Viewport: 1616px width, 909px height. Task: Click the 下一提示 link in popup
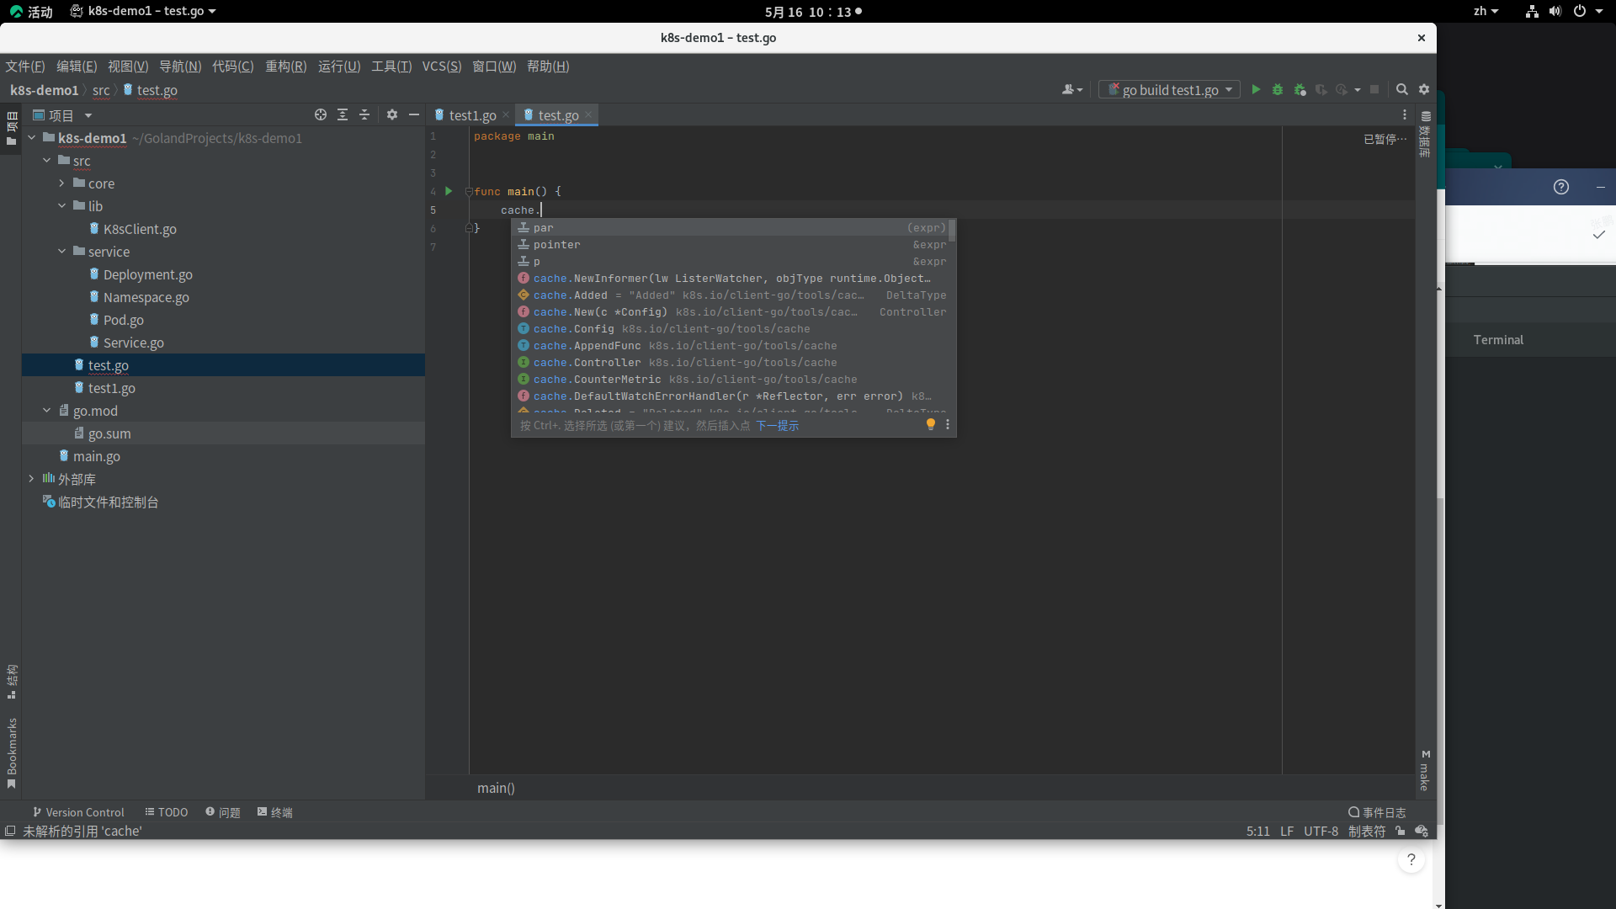pos(778,426)
